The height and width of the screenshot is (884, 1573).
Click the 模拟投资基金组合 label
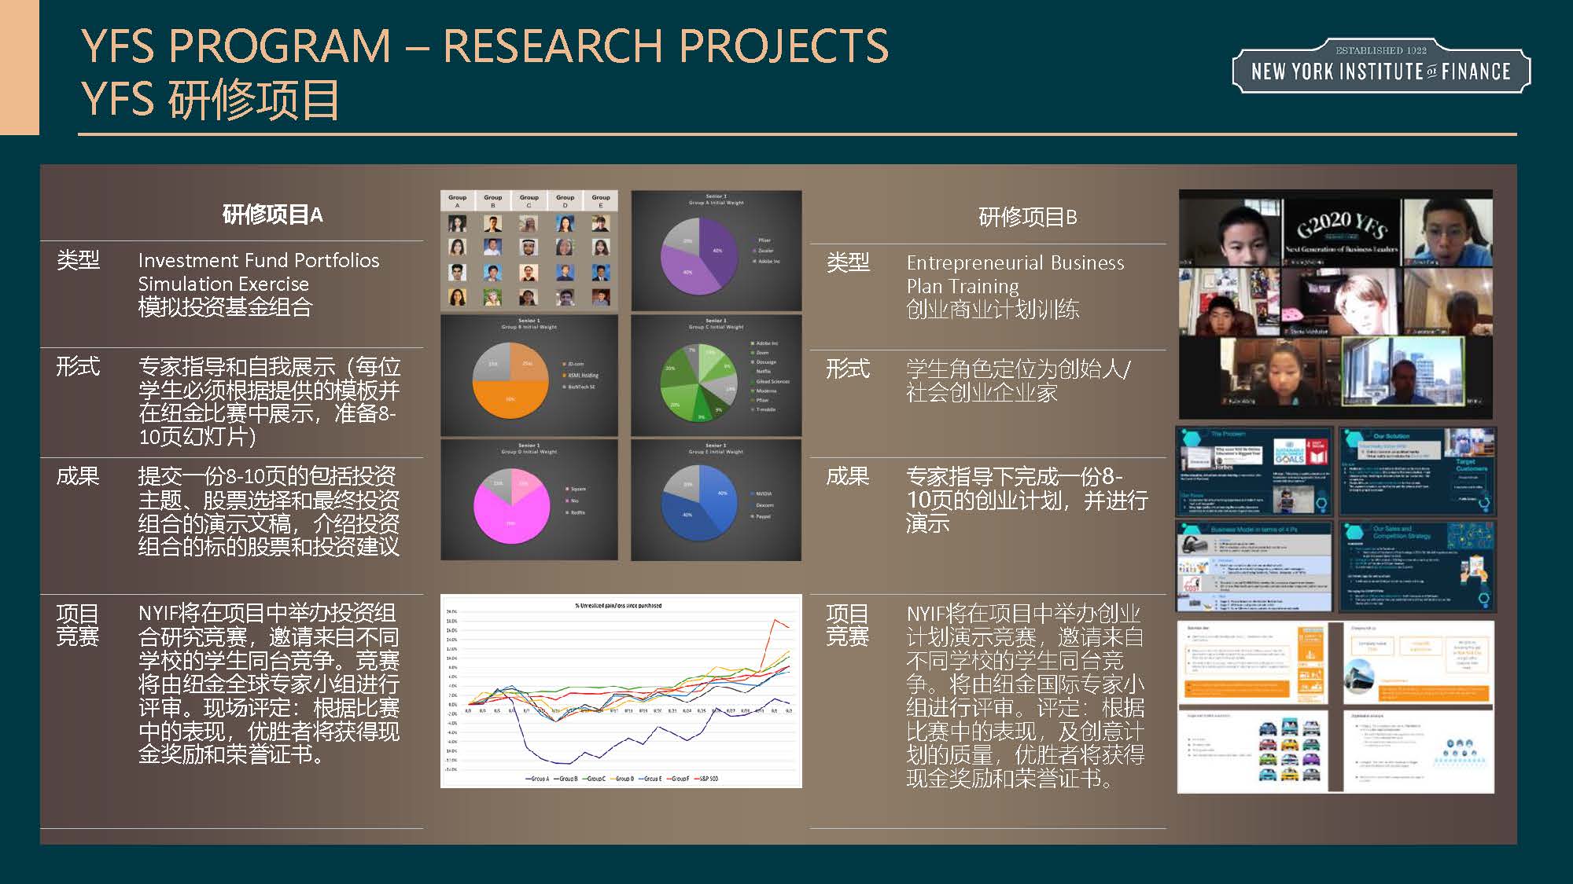coord(225,307)
